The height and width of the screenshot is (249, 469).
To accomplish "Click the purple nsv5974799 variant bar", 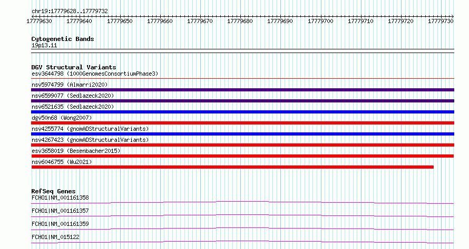I will (242, 90).
